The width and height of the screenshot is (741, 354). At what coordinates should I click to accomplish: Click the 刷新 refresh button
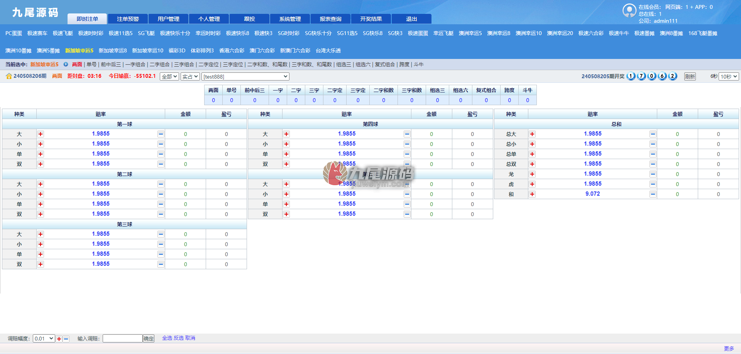690,77
